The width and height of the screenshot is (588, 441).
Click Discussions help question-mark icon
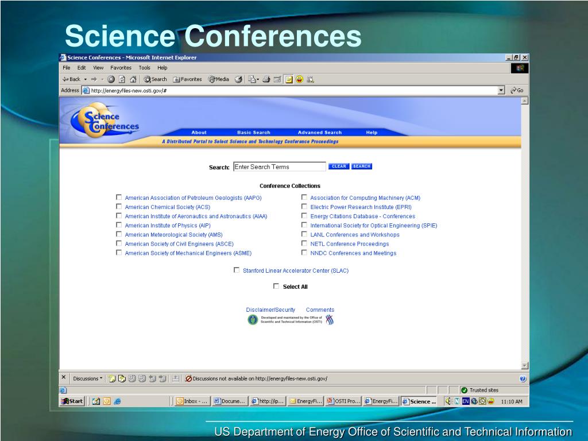pyautogui.click(x=523, y=379)
